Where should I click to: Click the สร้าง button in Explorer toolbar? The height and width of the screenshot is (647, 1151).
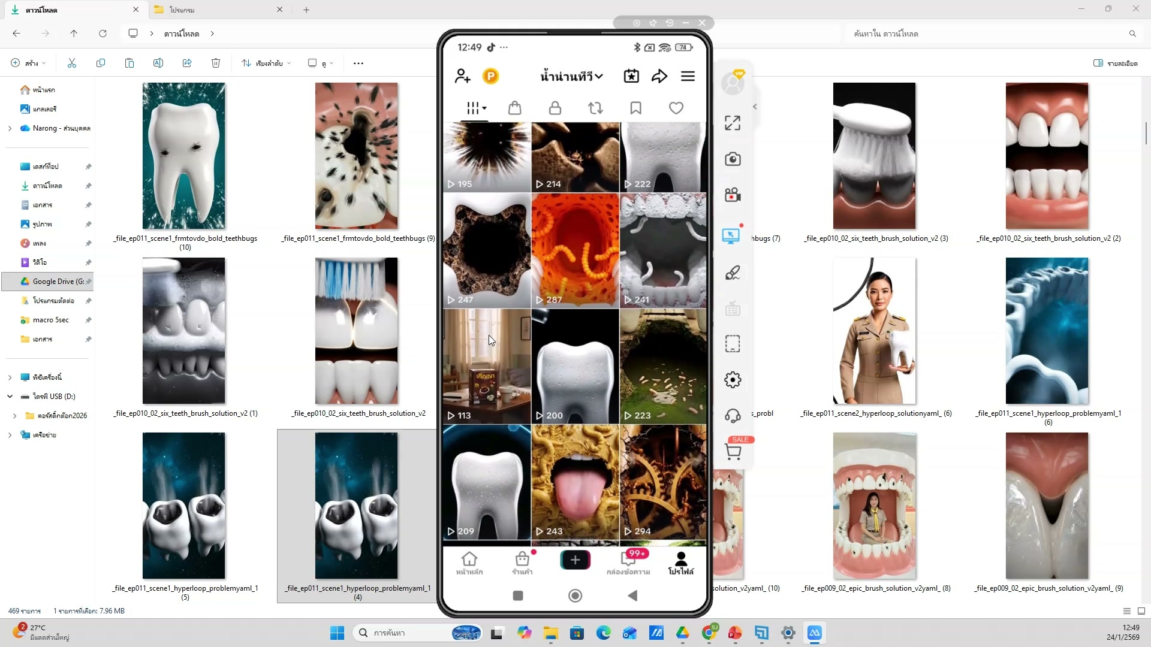pos(27,63)
